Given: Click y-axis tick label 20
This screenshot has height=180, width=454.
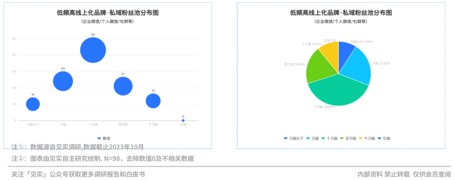Looking at the screenshot, I should point(14,87).
